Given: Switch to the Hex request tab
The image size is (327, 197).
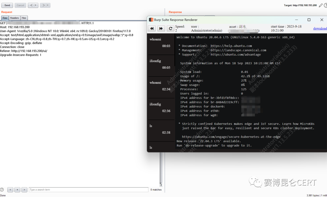Looking at the screenshot, I should [x=24, y=18].
